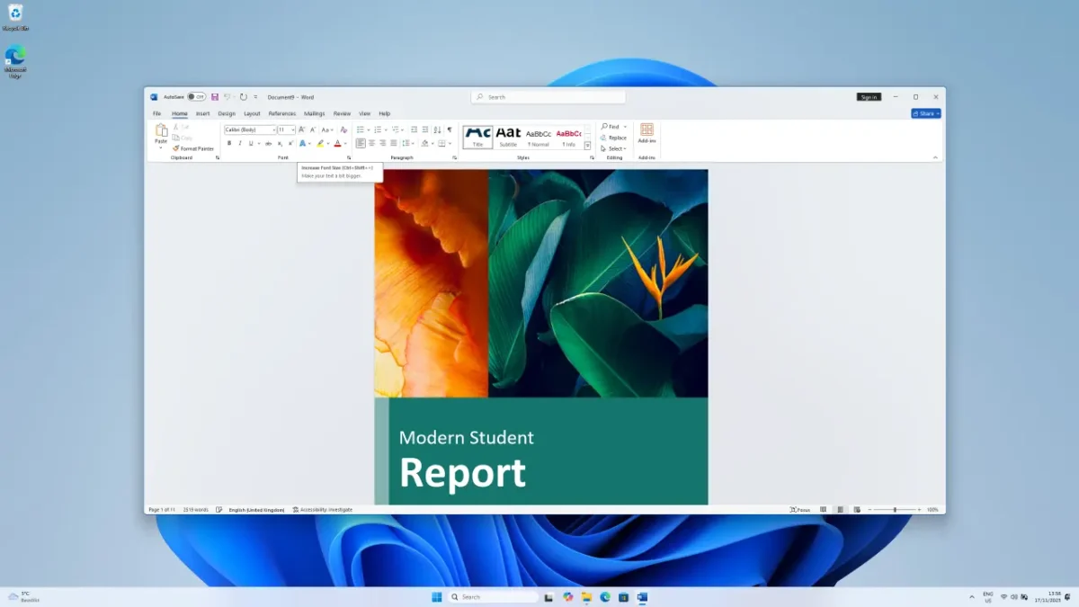The height and width of the screenshot is (607, 1079).
Task: Click the Sort icon in Paragraph group
Action: tap(438, 130)
